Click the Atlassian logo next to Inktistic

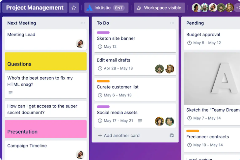tap(89, 8)
